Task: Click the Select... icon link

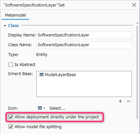Action: 57,108
